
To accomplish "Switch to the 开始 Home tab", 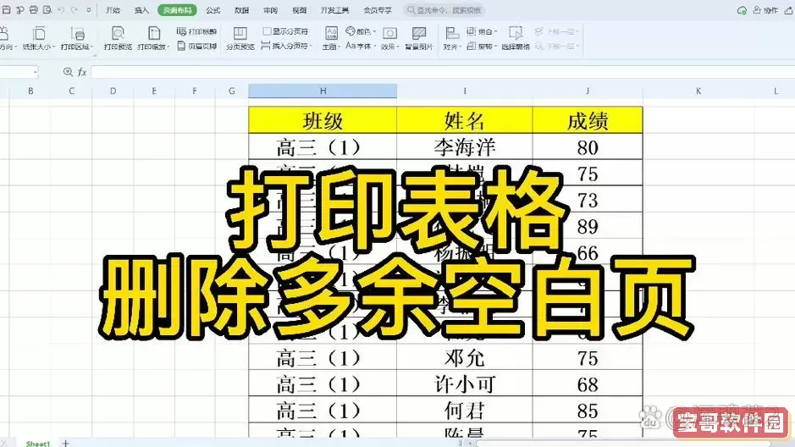I will click(113, 10).
